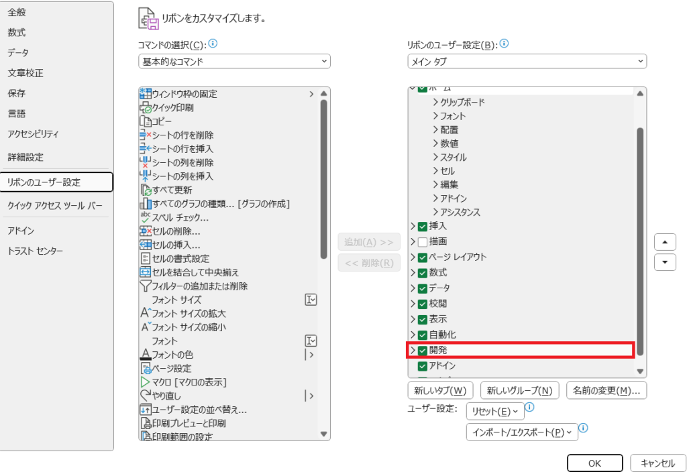Screen dimensions: 687x472
Task: Select the Quick Print (クイック印刷) icon
Action: [145, 108]
